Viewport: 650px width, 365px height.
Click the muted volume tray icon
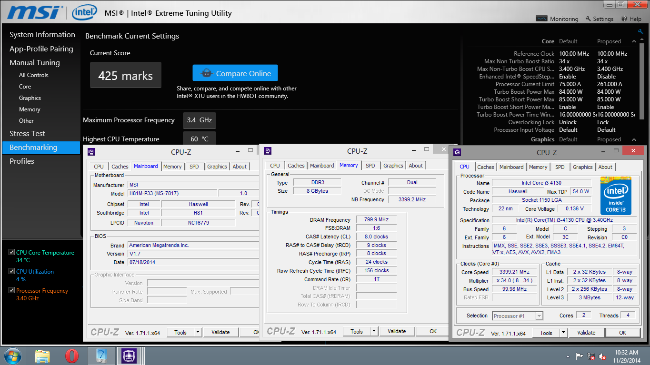[x=602, y=356]
